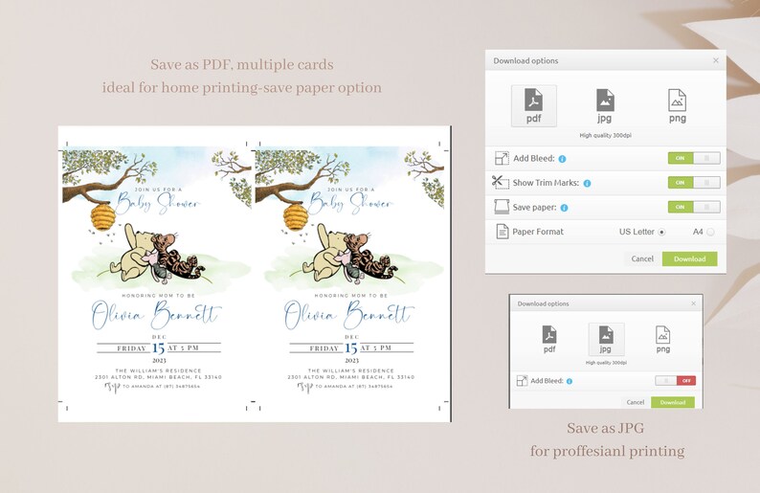Image resolution: width=760 pixels, height=493 pixels.
Task: Toggle the Show Trim Marks switch
Action: coord(694,182)
